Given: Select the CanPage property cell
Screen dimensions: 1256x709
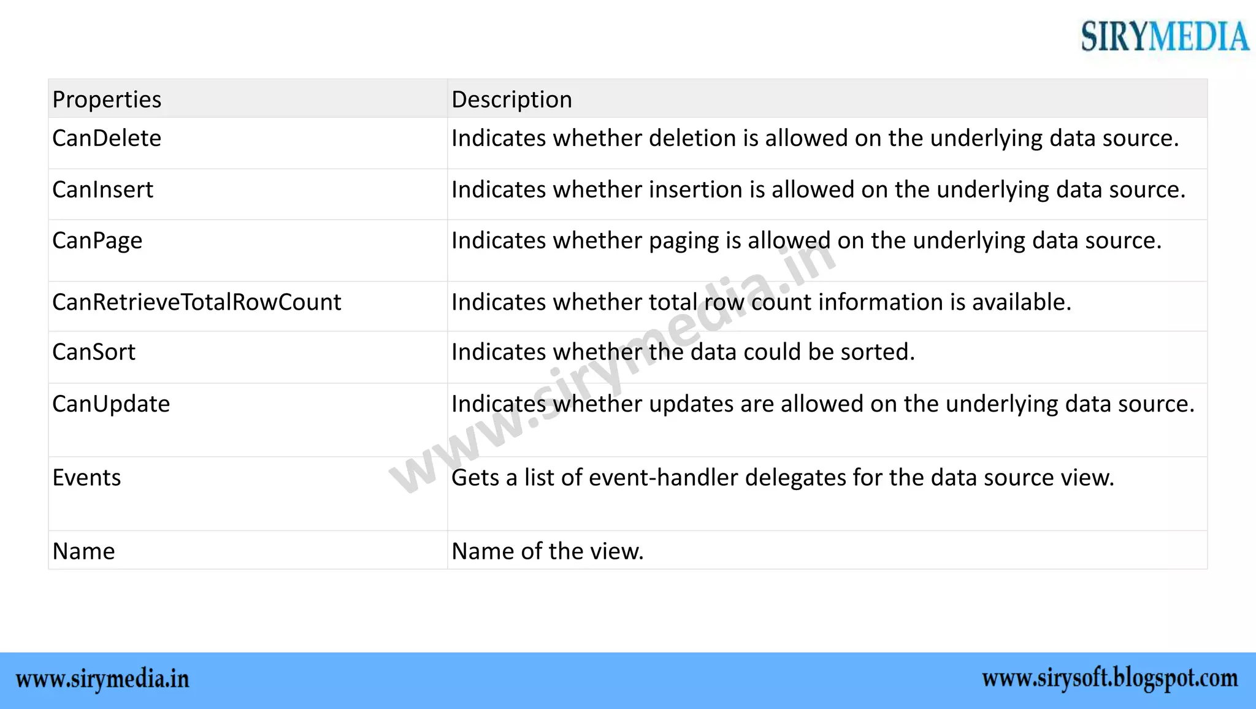Looking at the screenshot, I should pos(97,241).
